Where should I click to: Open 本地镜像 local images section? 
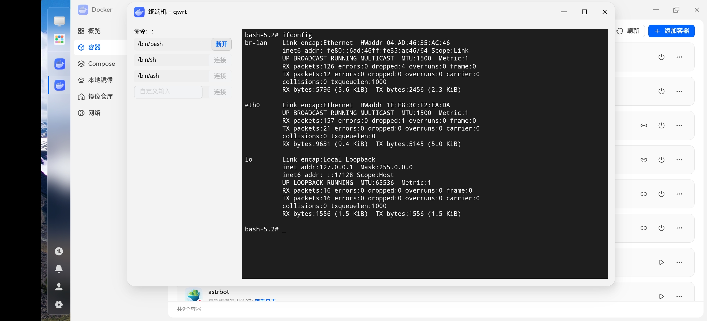click(x=95, y=80)
